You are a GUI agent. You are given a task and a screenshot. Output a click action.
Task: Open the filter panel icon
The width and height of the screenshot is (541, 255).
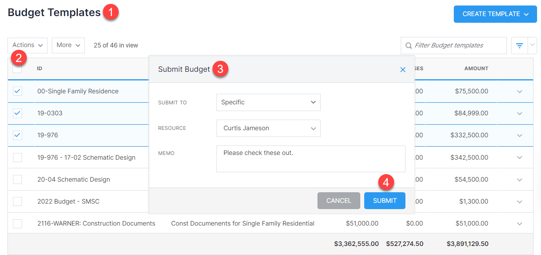coord(519,45)
